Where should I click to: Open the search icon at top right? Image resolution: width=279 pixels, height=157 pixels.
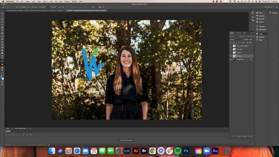[269, 7]
